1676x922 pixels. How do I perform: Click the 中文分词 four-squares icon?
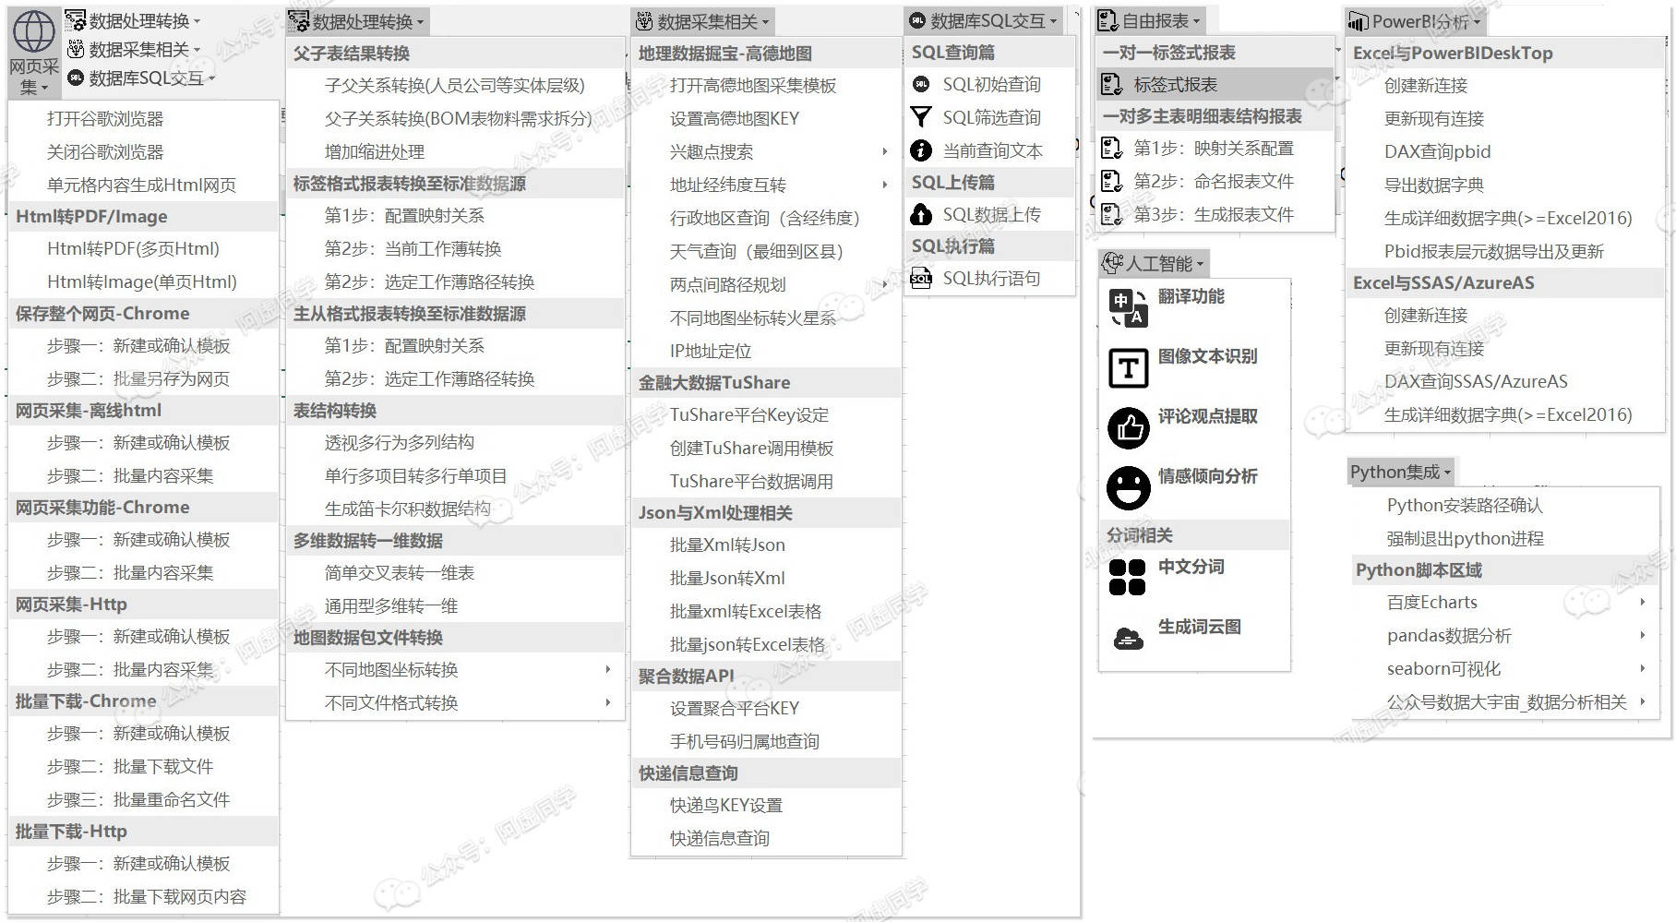click(1127, 578)
